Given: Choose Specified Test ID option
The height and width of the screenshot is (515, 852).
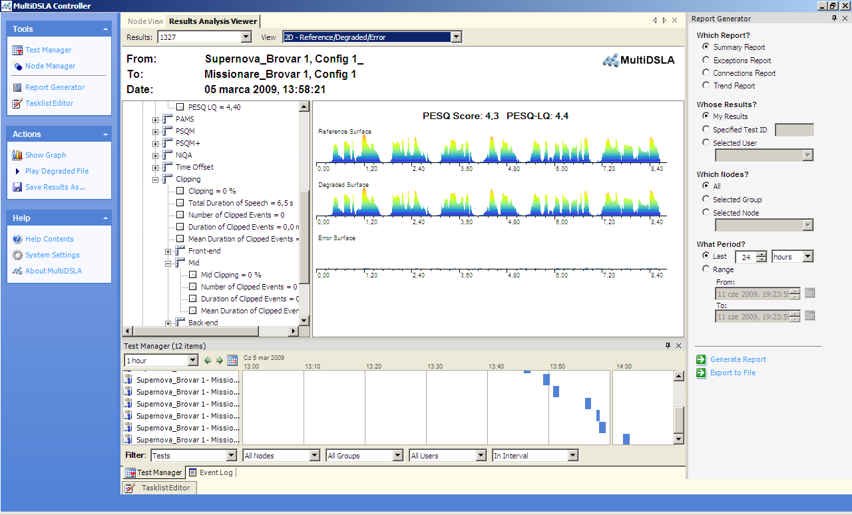Looking at the screenshot, I should 706,130.
